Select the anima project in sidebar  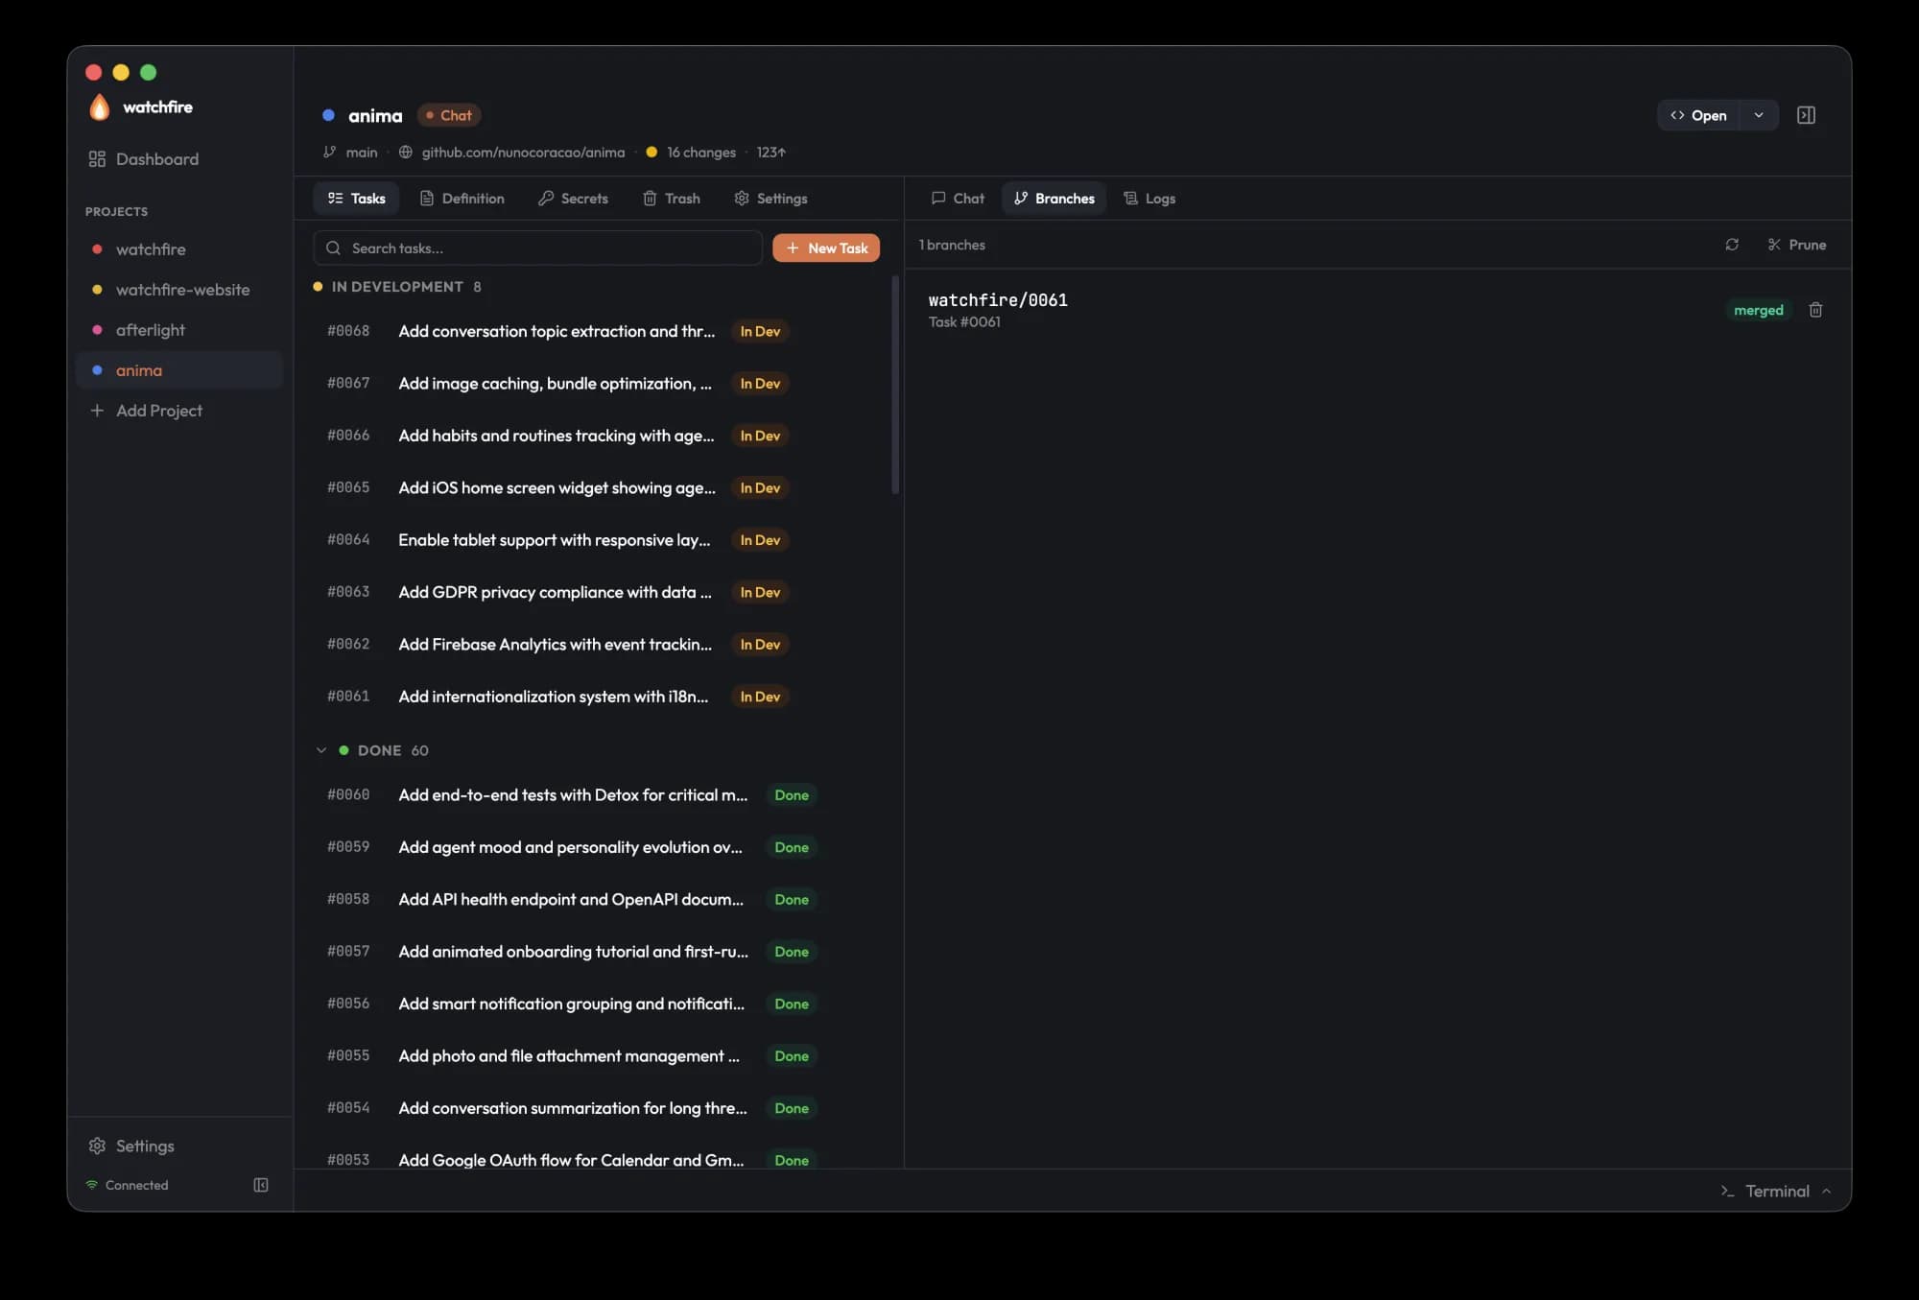click(x=179, y=370)
